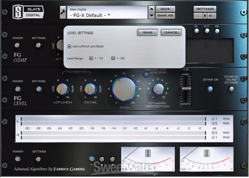Click the copy A to B arrow

pos(205,16)
